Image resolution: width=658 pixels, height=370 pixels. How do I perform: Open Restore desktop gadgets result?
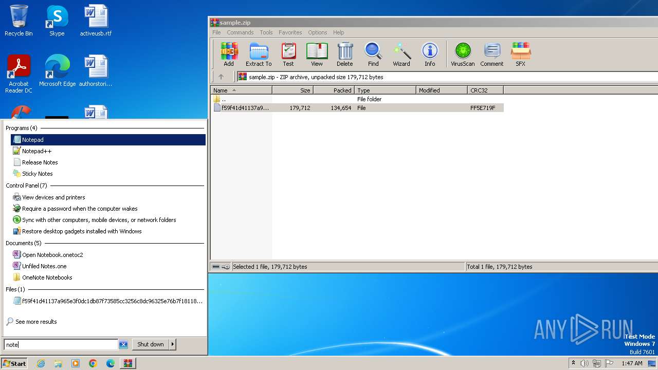click(108, 231)
